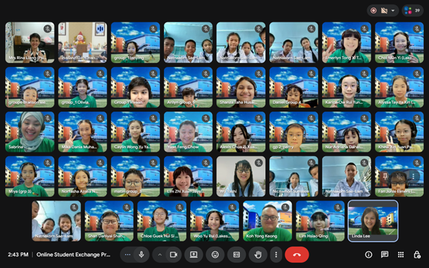Click the 2:43 PM time text
Image resolution: width=429 pixels, height=268 pixels.
(x=18, y=254)
